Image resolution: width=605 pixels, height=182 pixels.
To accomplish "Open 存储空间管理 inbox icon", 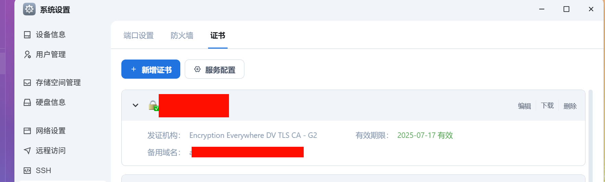I will point(27,82).
